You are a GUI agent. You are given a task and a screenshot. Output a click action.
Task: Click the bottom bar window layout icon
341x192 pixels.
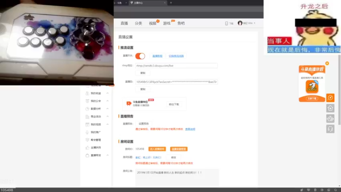tap(329, 190)
